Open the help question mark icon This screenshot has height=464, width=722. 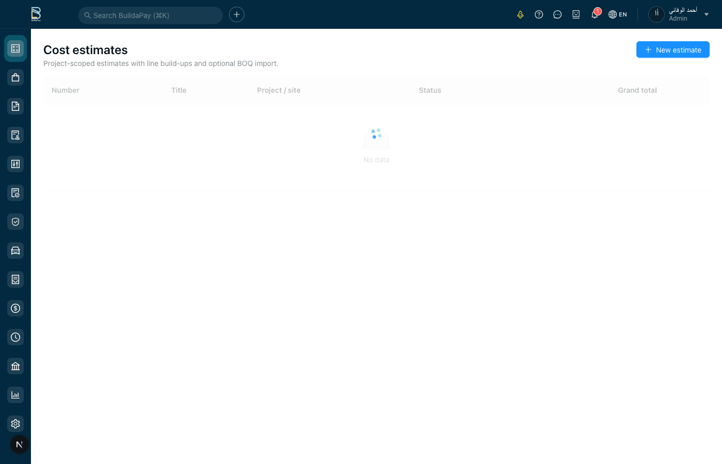pyautogui.click(x=539, y=14)
